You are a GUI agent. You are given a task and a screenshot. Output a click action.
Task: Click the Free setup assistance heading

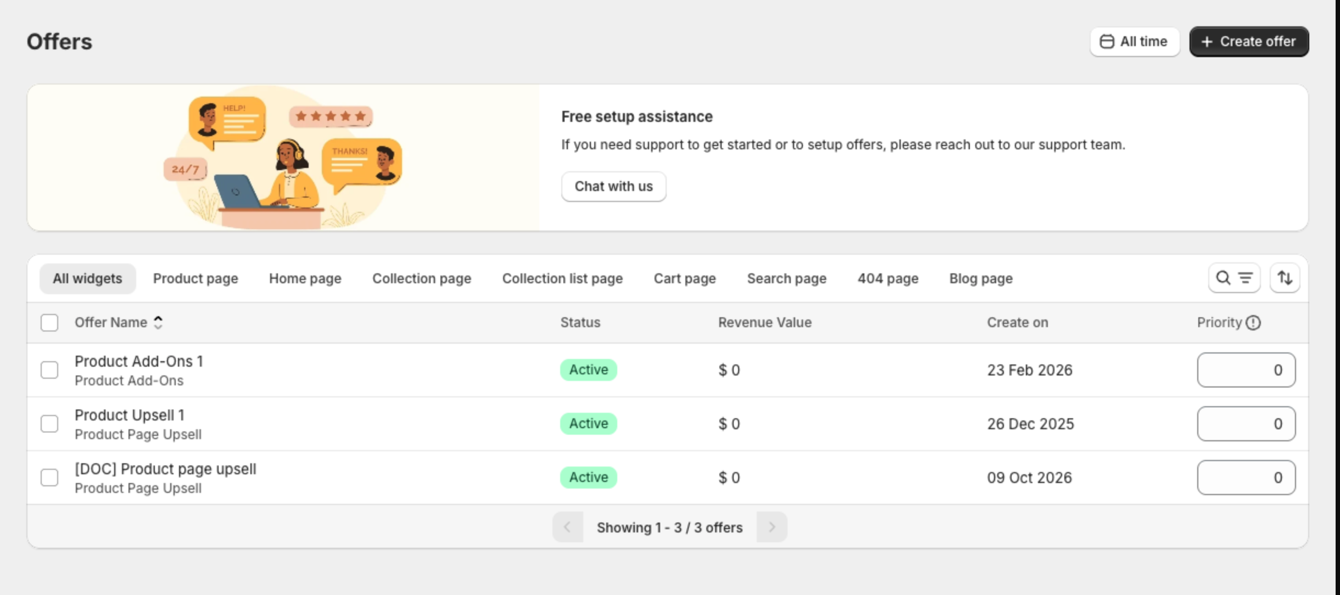pyautogui.click(x=637, y=117)
